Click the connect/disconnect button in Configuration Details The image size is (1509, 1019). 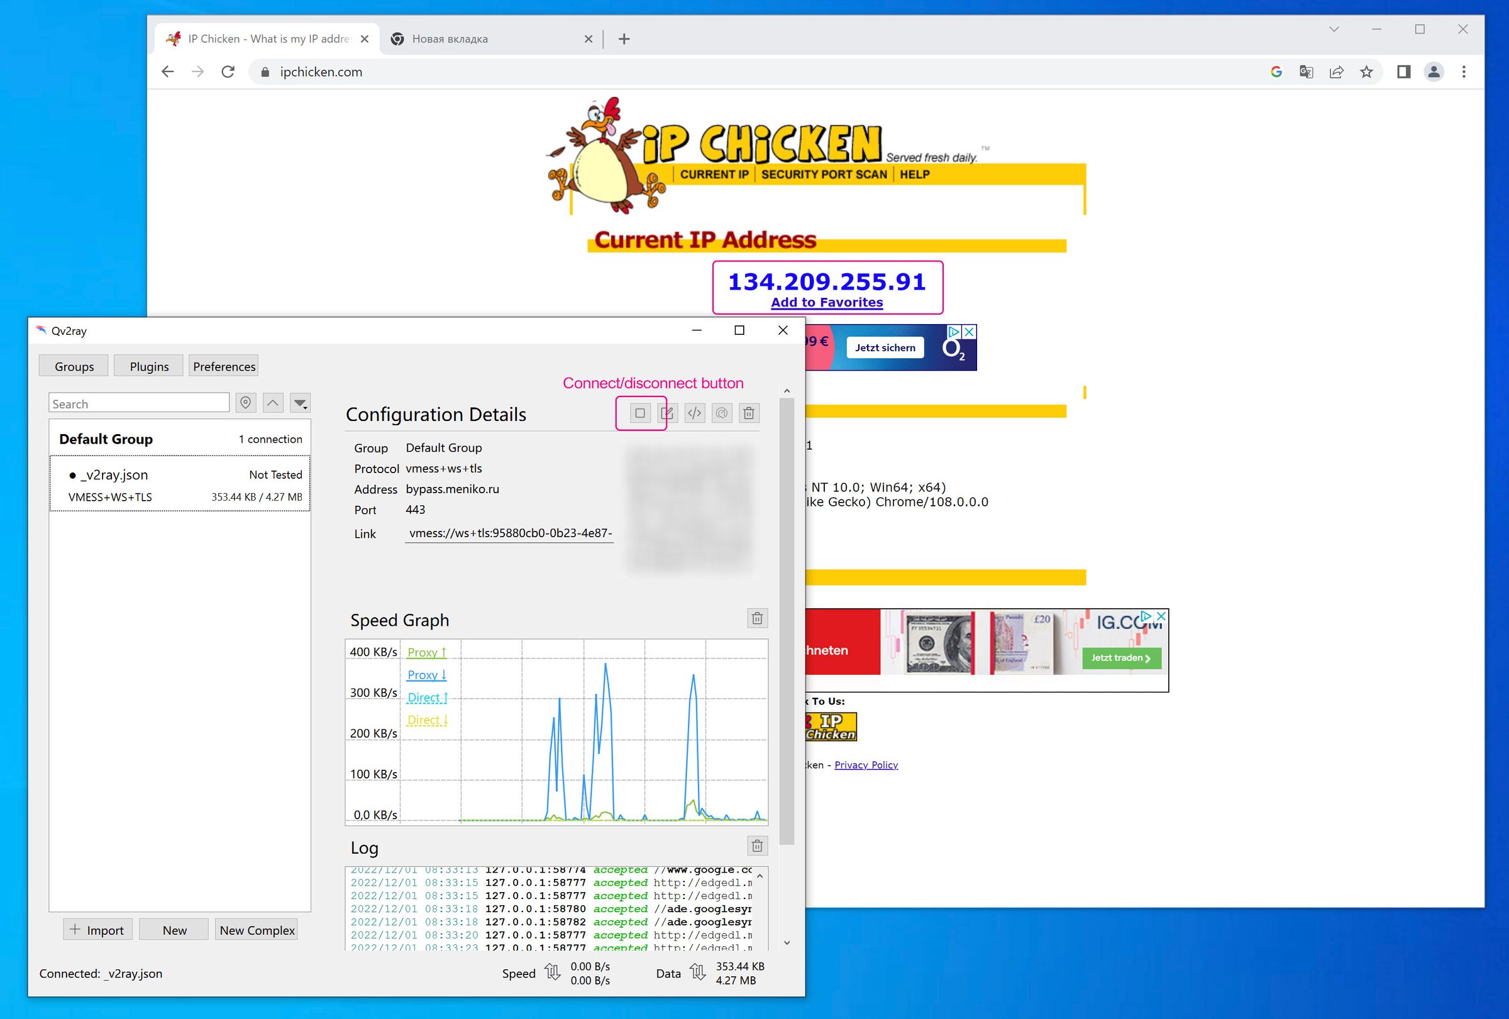[x=640, y=413]
